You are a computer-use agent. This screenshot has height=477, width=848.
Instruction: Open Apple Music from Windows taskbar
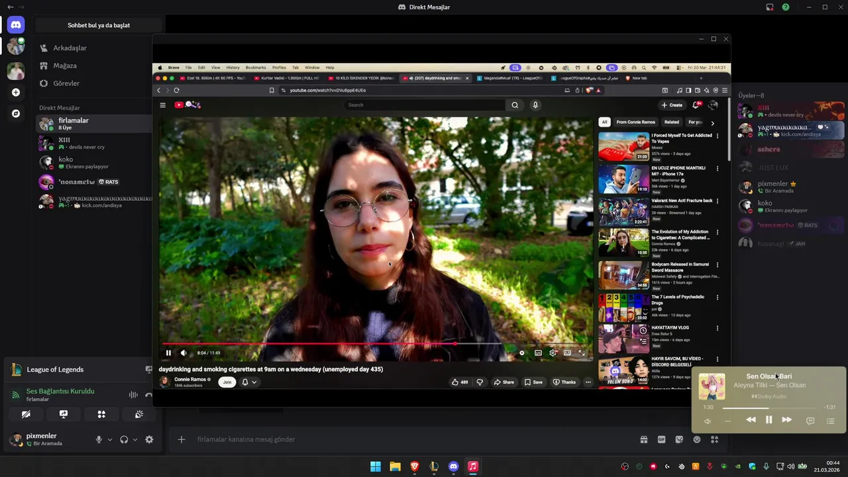click(472, 466)
